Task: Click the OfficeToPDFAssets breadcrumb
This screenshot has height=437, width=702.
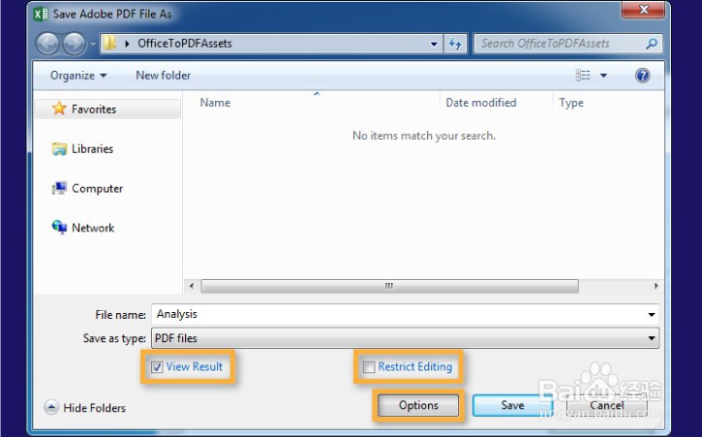Action: (x=184, y=44)
